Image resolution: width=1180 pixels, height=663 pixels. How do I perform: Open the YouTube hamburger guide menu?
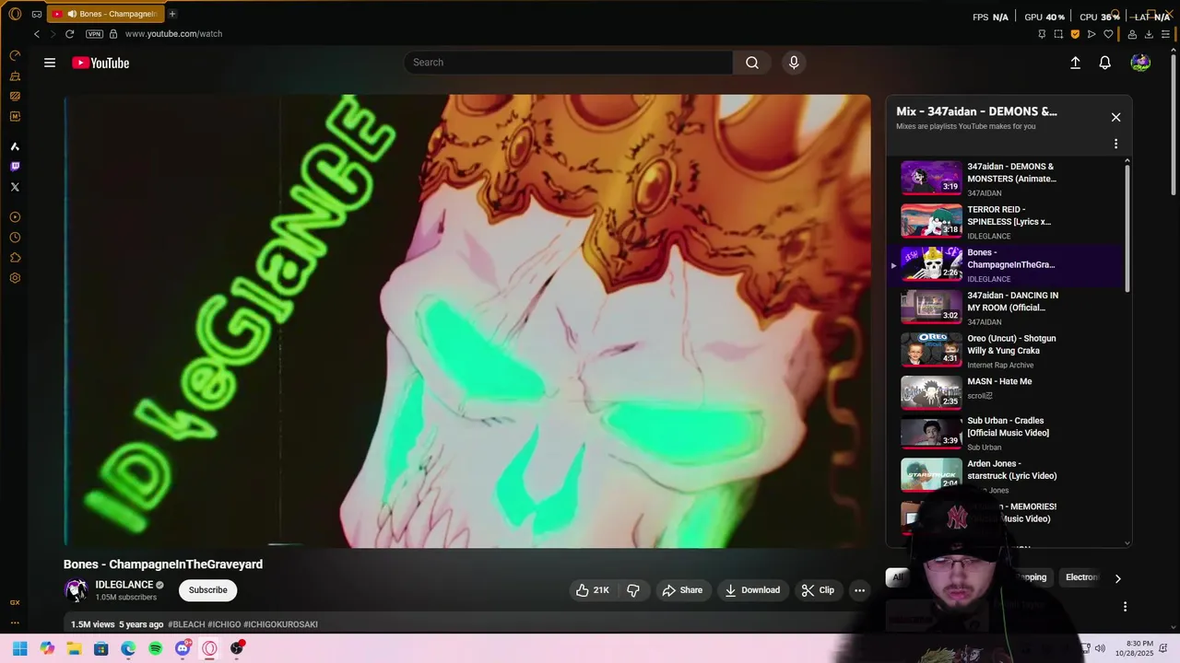(x=50, y=63)
